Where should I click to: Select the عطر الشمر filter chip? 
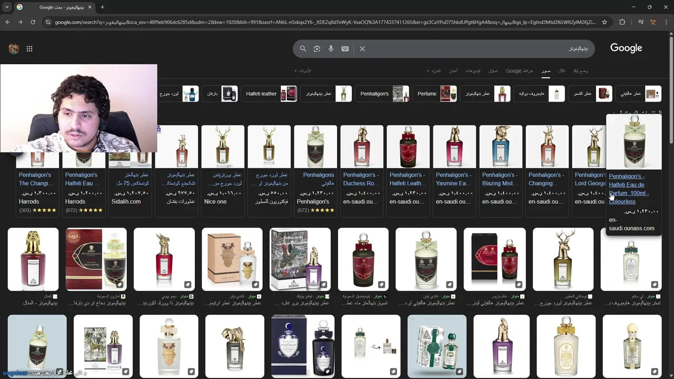591,94
